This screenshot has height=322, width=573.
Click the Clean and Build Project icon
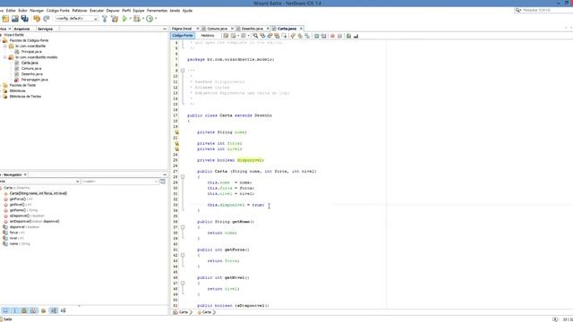(115, 19)
